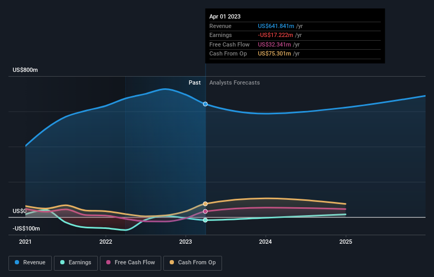Click the 2025 x-axis year label

tap(346, 242)
